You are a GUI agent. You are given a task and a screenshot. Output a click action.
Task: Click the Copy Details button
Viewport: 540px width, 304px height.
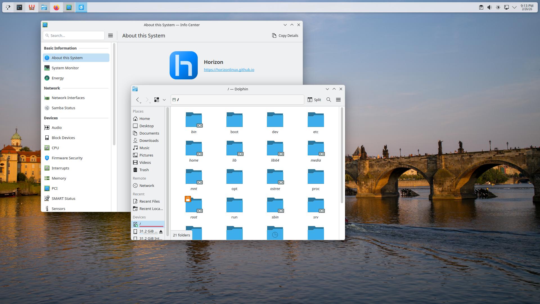point(285,35)
